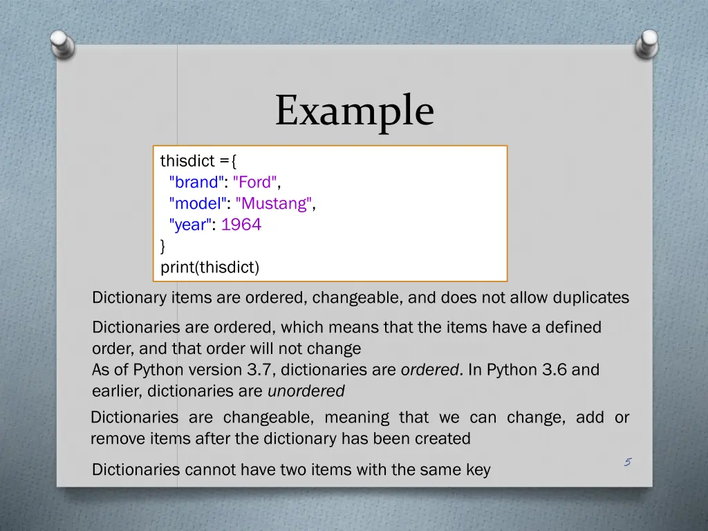Click the line starting "As of Python version 3.7"
This screenshot has height=531, width=708.
point(346,369)
